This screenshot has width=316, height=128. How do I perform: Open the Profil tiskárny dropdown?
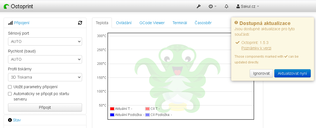(x=45, y=77)
